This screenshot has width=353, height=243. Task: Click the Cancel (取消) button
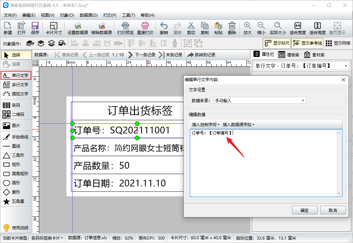[x=333, y=210]
